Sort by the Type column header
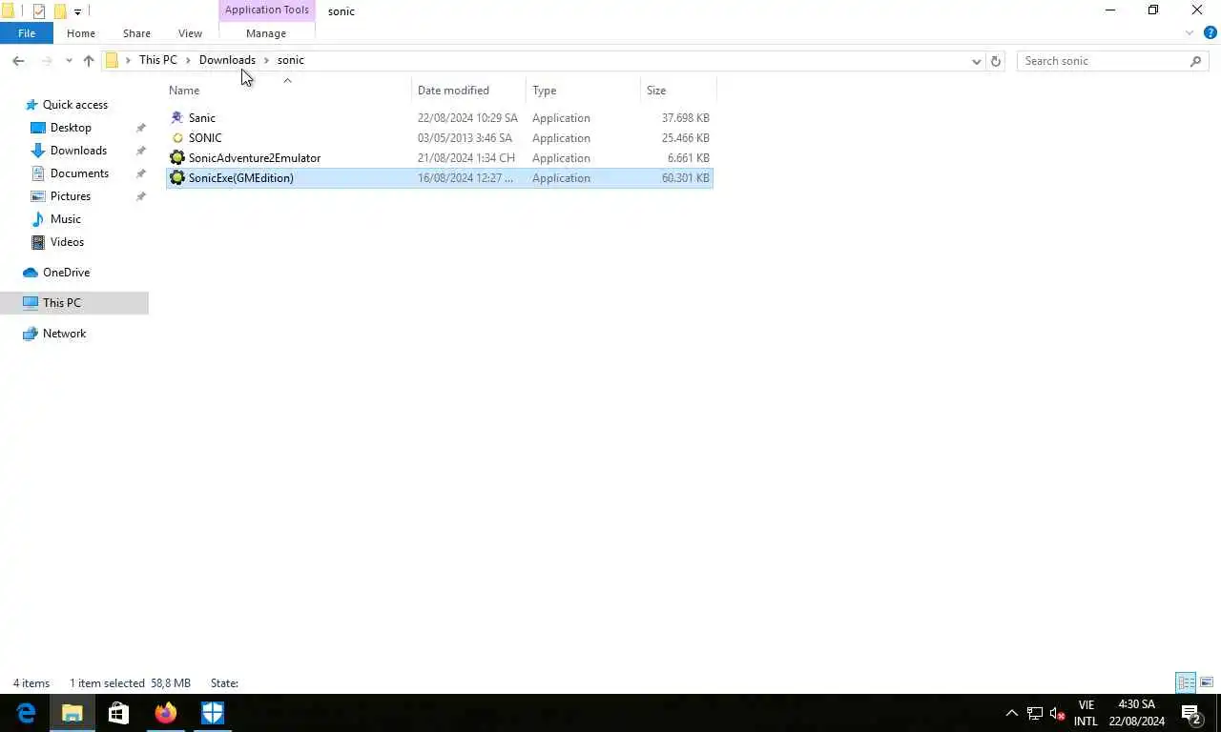The image size is (1221, 732). click(x=583, y=91)
